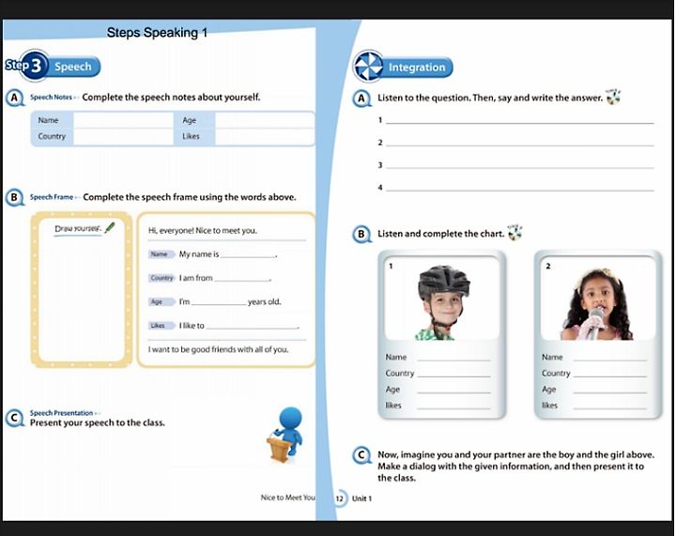
Task: Click the likes line on card 2
Action: pos(610,405)
